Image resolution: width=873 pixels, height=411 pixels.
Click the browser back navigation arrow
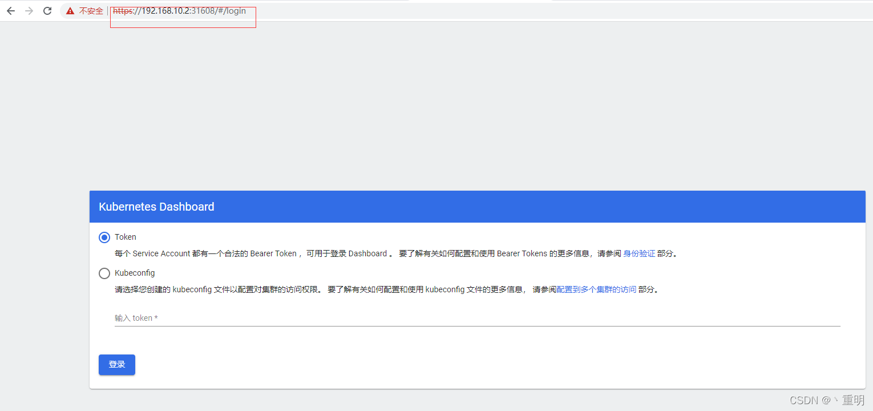10,10
